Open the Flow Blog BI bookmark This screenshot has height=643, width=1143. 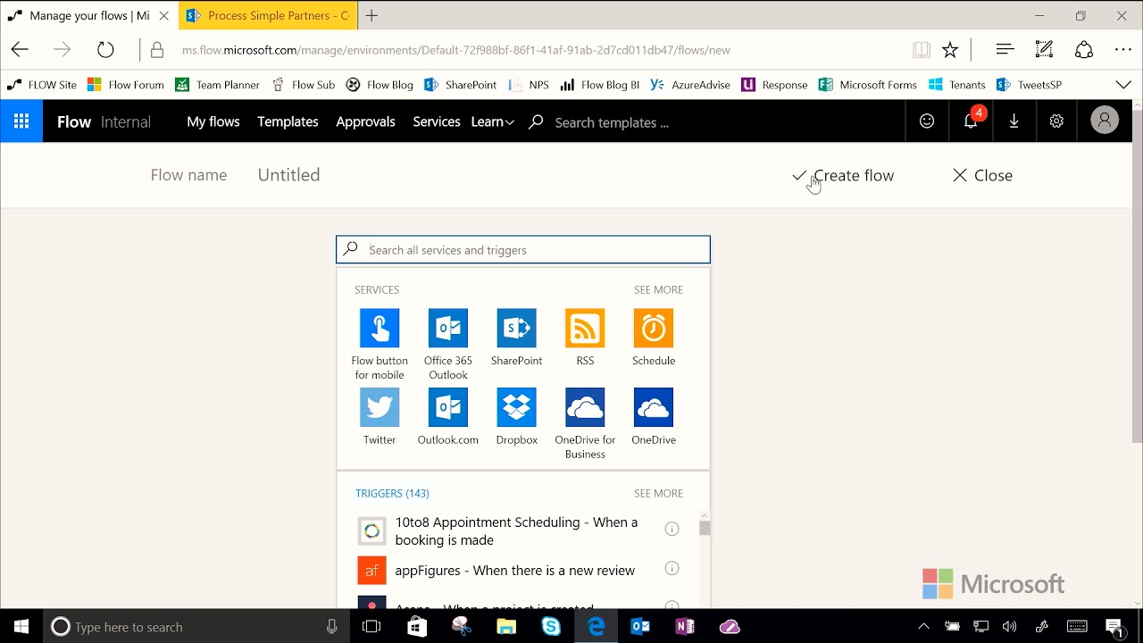coord(600,85)
